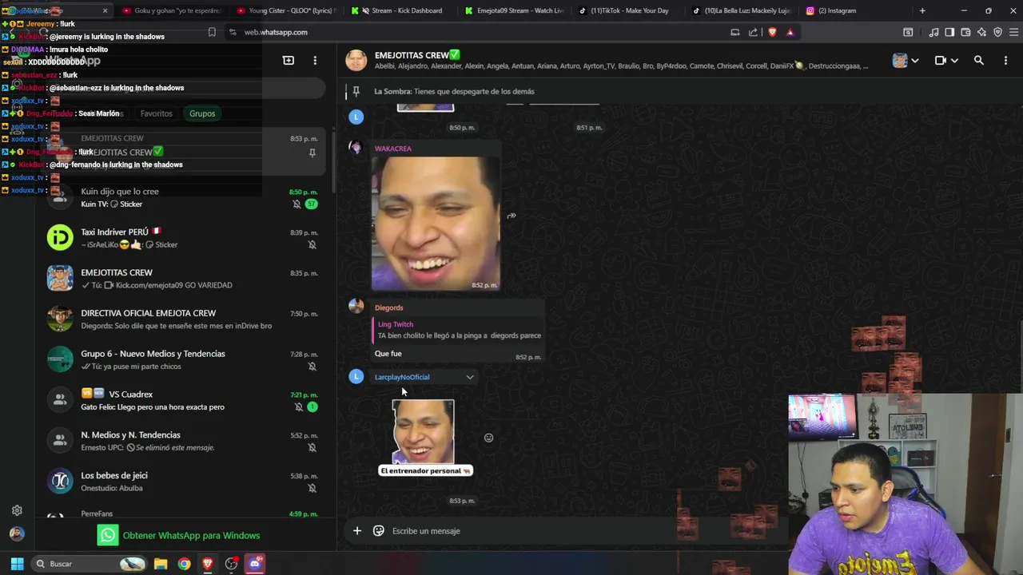Open DIRECTIVA OFICIAL EMEJOTA CREW chat

[x=184, y=319]
